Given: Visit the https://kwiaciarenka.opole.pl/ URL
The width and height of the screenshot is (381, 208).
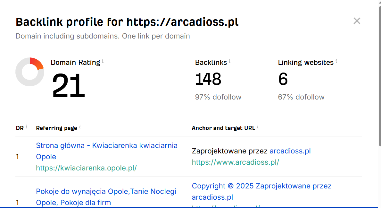Looking at the screenshot, I should point(86,168).
